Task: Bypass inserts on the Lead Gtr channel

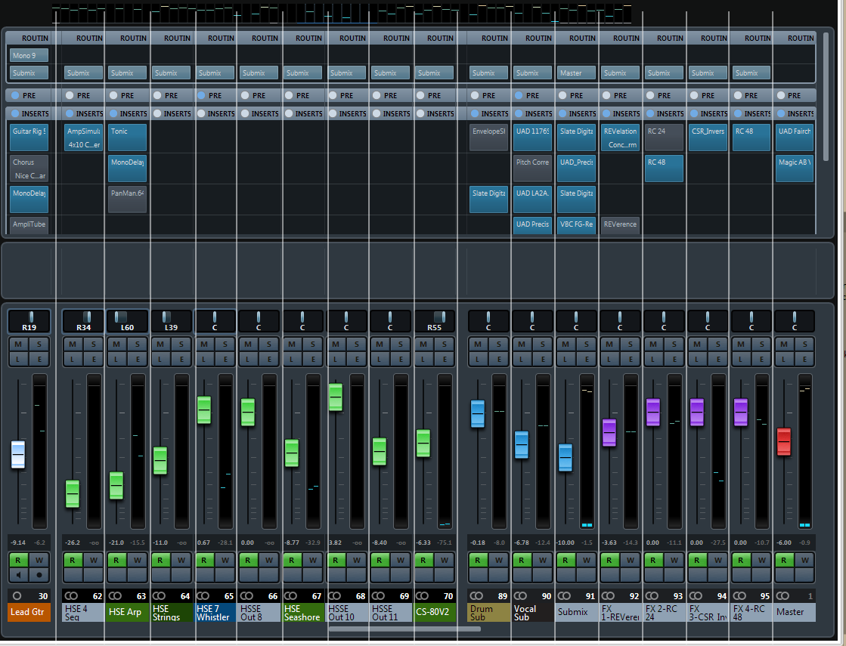Action: tap(14, 113)
